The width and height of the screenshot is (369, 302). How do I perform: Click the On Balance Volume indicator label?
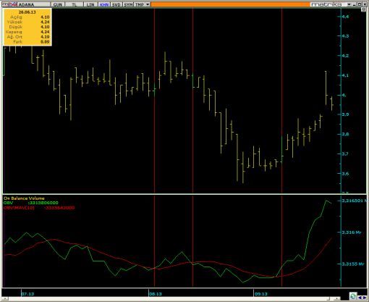click(24, 198)
